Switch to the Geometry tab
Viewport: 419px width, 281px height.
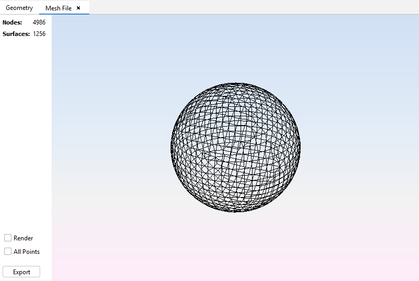tap(19, 8)
